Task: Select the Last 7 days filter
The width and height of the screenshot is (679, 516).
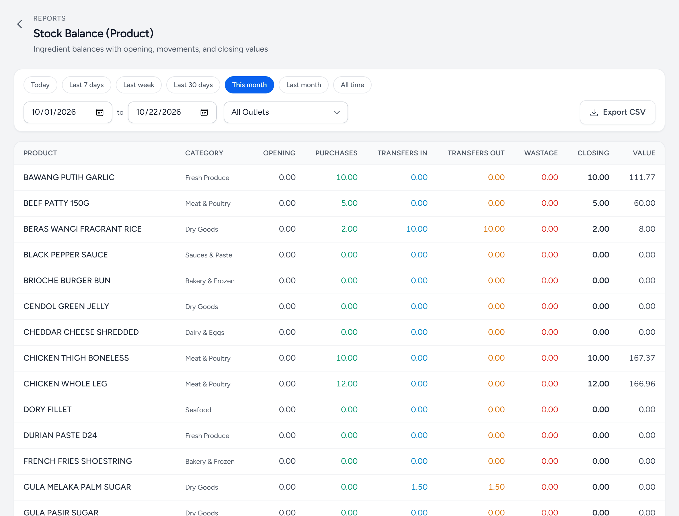Action: (x=86, y=85)
